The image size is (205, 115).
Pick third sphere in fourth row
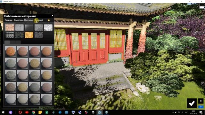pyautogui.click(x=35, y=87)
